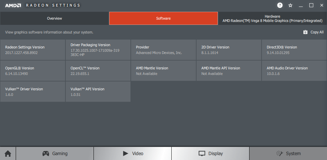
Task: Click the clipboard icon beside Copy All
Action: pyautogui.click(x=305, y=32)
